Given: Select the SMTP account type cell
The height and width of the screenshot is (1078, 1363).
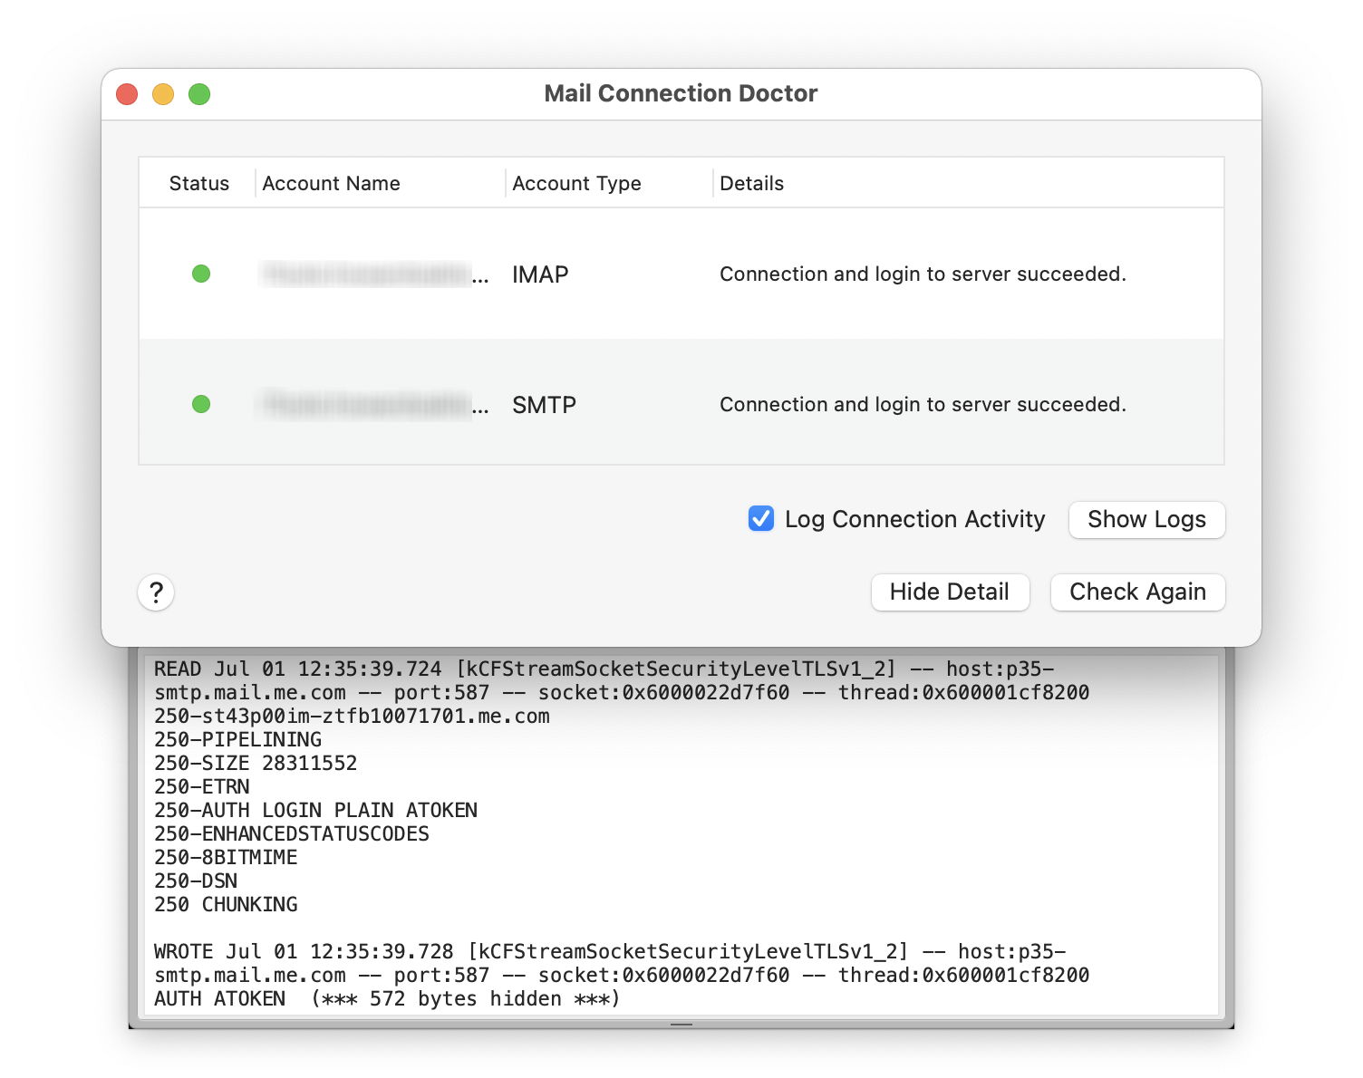Looking at the screenshot, I should 544,405.
